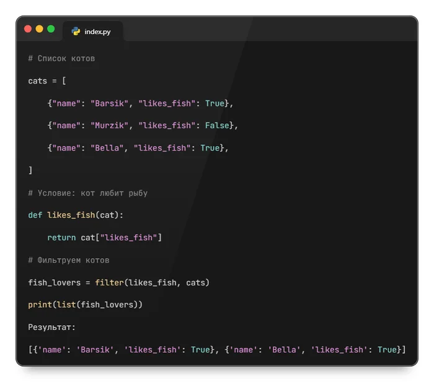Click the return keyword
The width and height of the screenshot is (434, 382).
click(x=61, y=238)
